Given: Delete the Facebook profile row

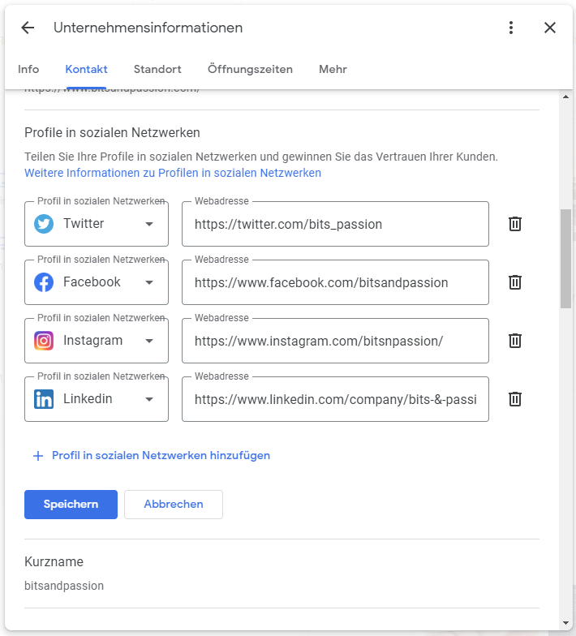Looking at the screenshot, I should pyautogui.click(x=514, y=282).
